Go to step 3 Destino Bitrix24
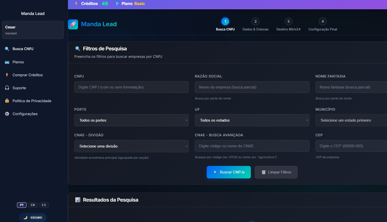 288,22
